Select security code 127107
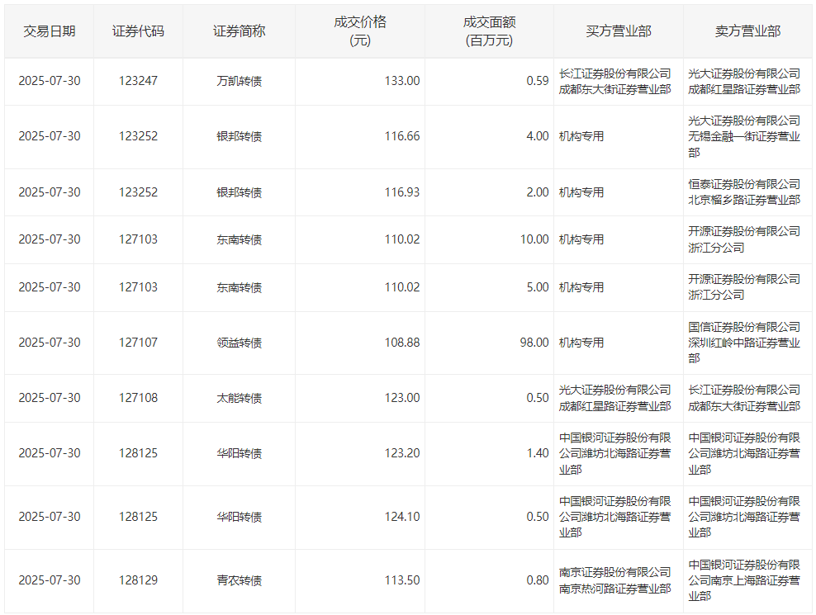816x615 pixels. 138,343
